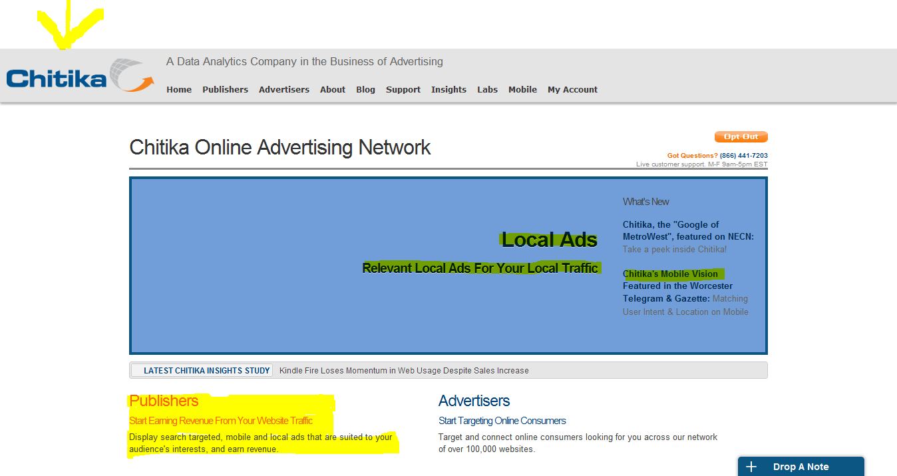Screen dimensions: 897x476
Task: Open the Advertisers nav item
Action: (284, 89)
